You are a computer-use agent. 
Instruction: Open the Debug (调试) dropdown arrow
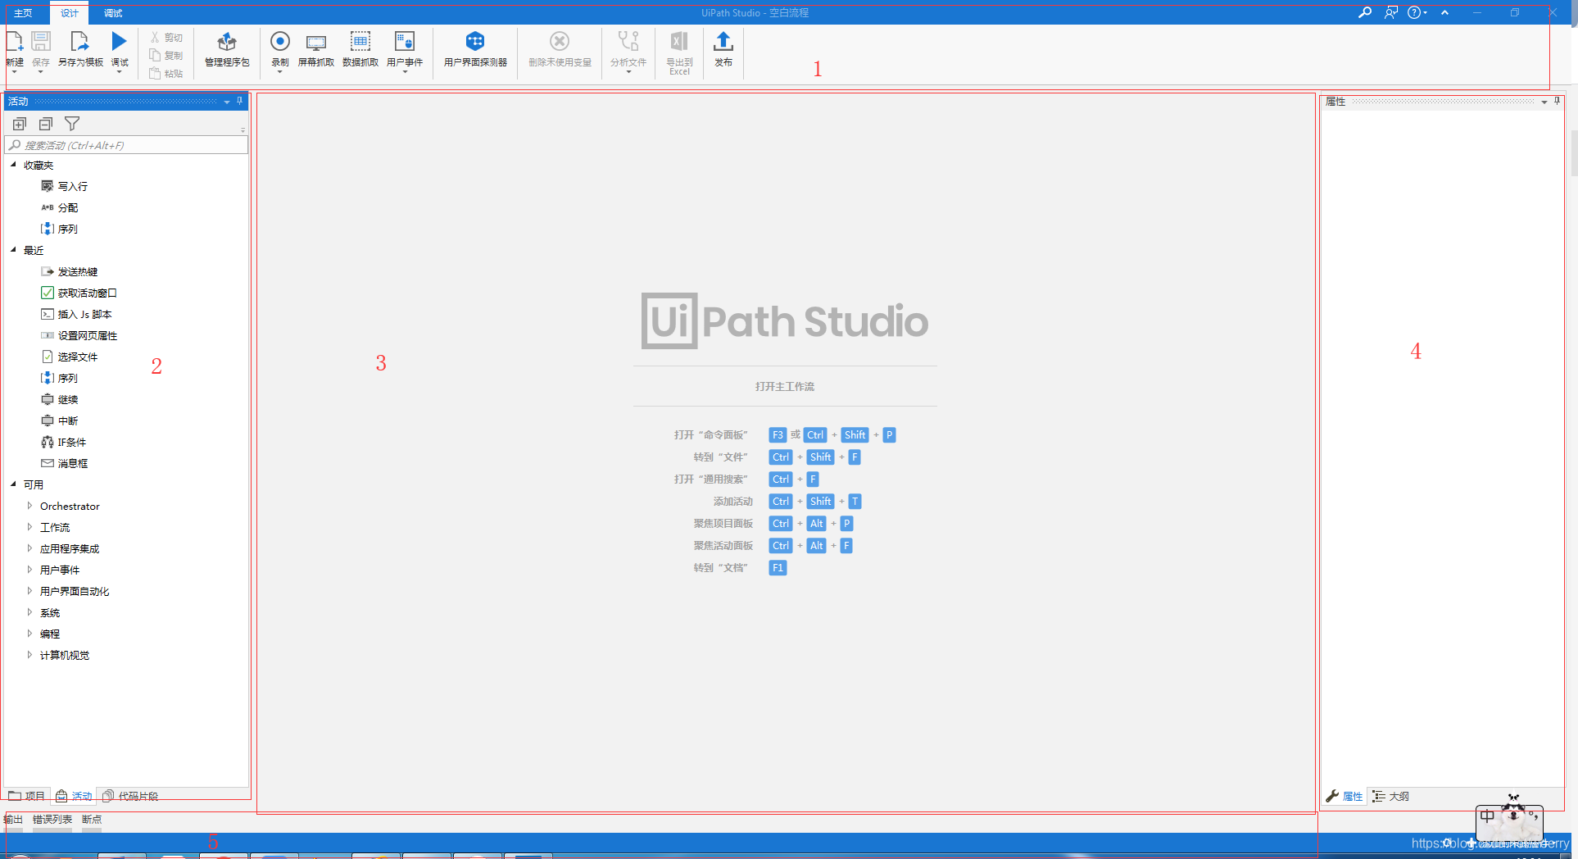120,72
